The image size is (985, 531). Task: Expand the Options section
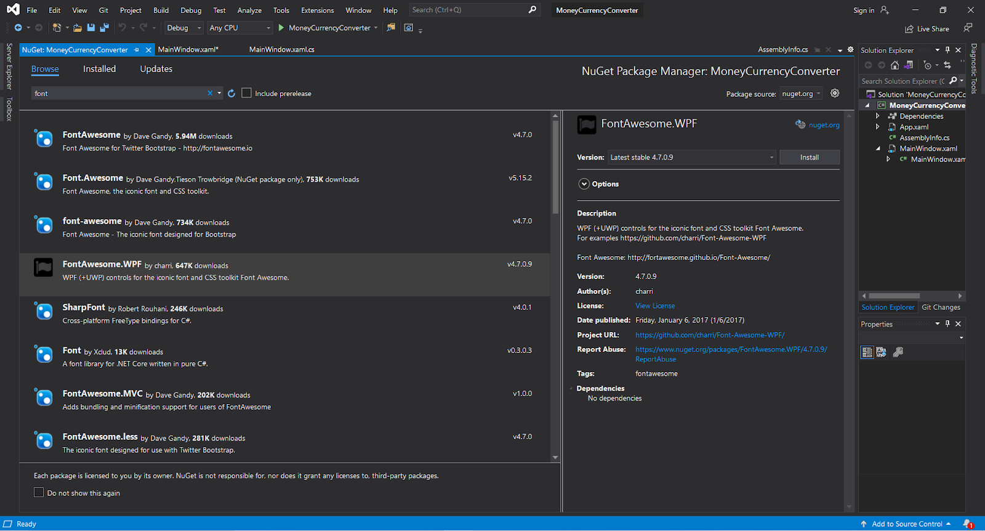[584, 184]
